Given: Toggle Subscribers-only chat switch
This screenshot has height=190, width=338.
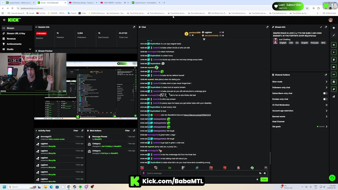Looking at the screenshot, I should pyautogui.click(x=325, y=93).
